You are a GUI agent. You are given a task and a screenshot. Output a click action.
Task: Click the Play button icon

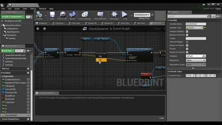(x=125, y=15)
